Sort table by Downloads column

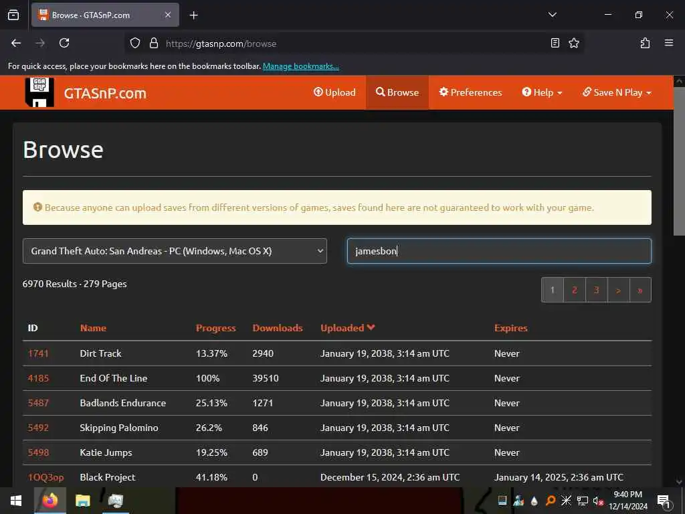coord(278,328)
